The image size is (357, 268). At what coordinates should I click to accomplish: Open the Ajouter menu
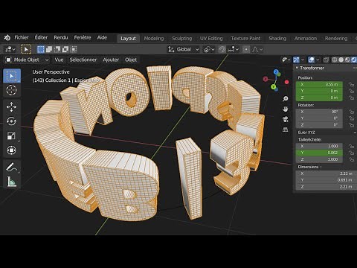111,60
